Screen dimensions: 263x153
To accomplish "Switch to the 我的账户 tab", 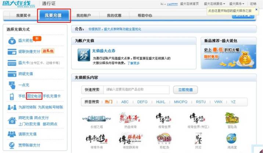I will [83, 15].
